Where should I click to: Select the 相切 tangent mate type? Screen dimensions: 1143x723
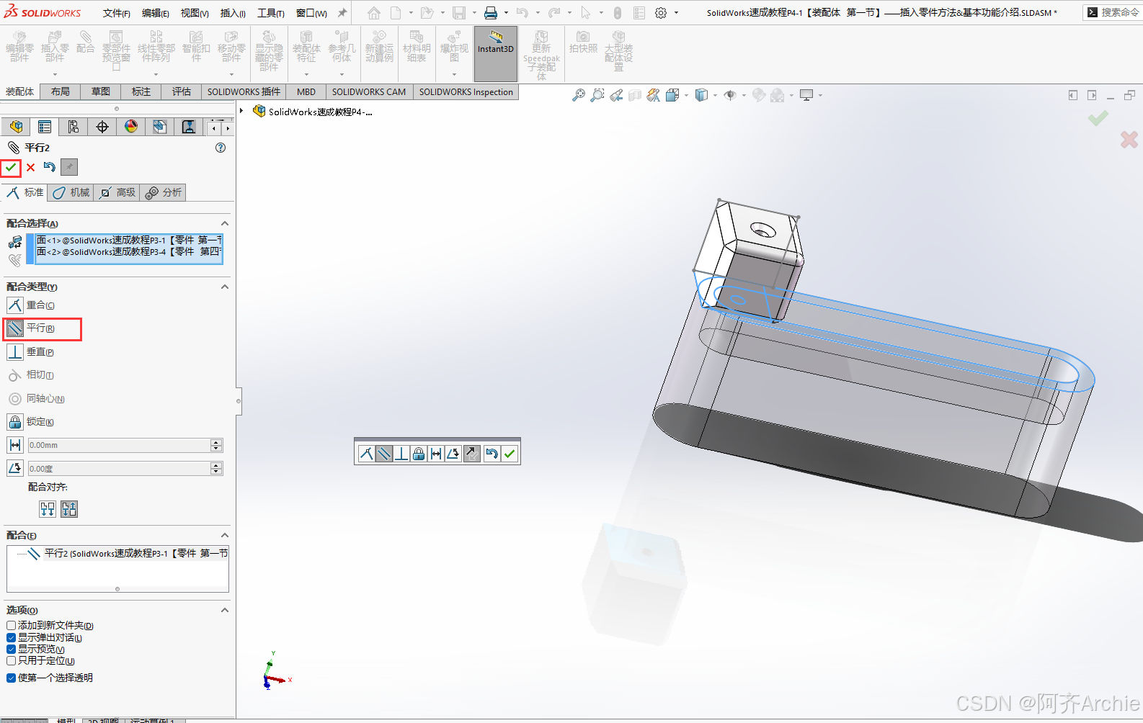31,375
